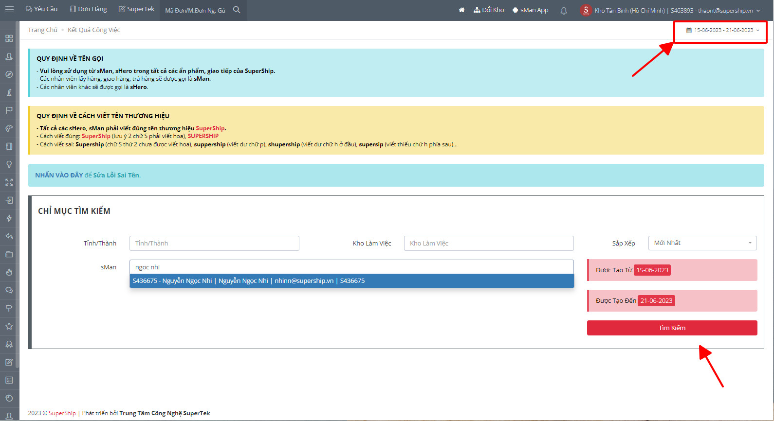Open the Sắp Xếp dropdown showing Mới Nhất

coord(702,243)
